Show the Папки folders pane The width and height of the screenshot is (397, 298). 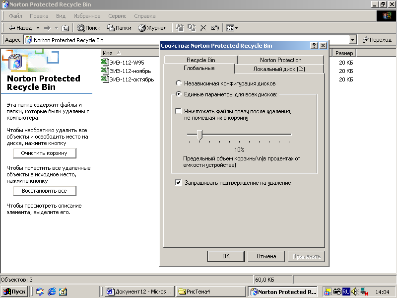(x=119, y=28)
